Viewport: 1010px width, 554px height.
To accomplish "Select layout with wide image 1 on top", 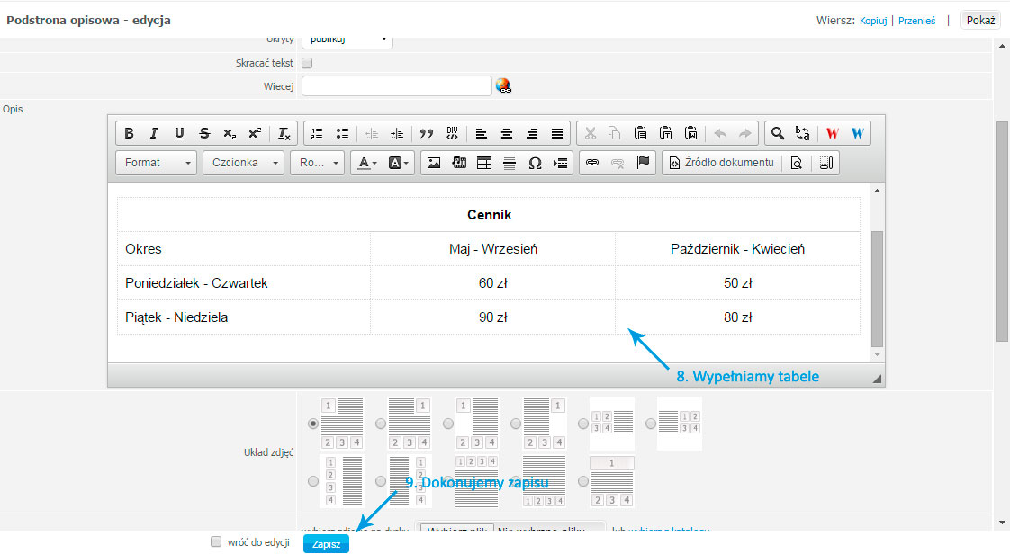I will [583, 481].
